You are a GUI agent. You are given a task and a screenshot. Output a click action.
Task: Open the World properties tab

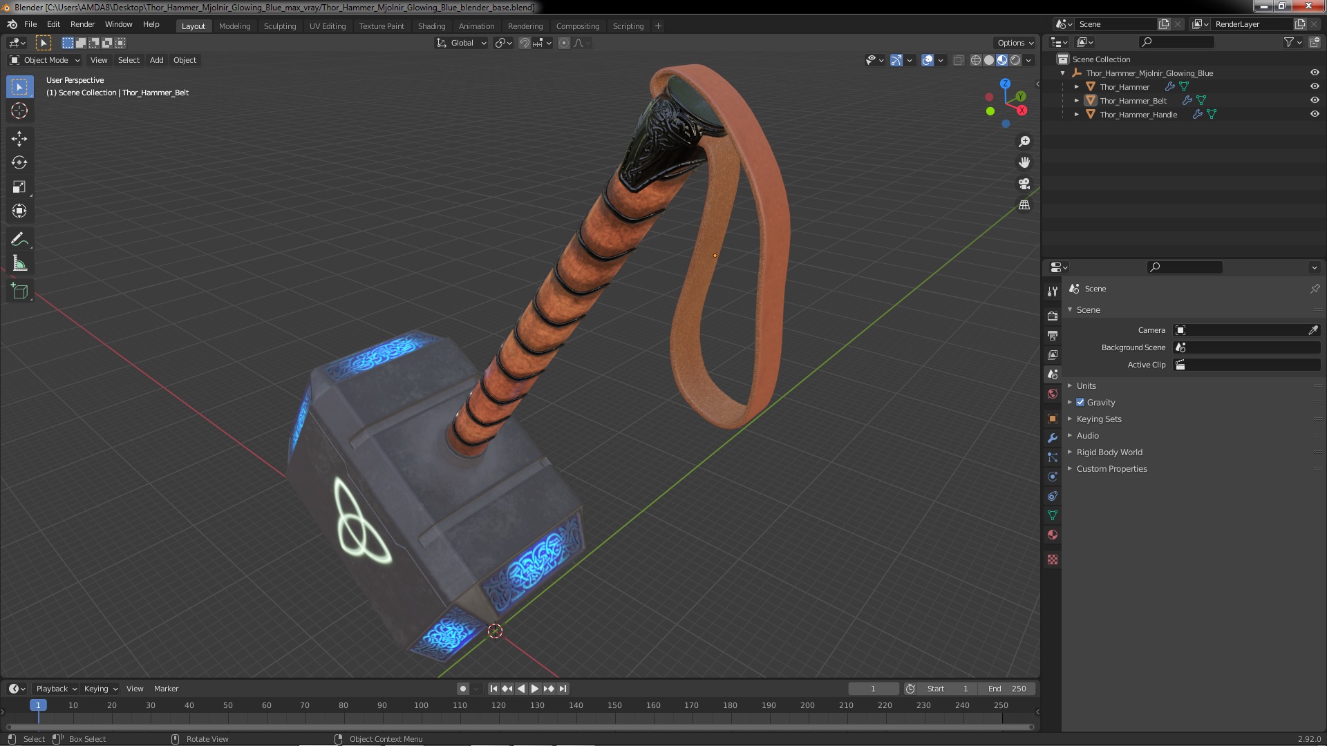(1053, 394)
